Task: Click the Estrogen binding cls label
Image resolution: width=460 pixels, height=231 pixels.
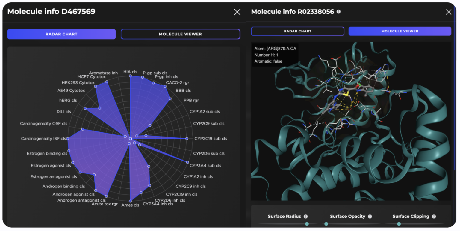Action: point(47,153)
